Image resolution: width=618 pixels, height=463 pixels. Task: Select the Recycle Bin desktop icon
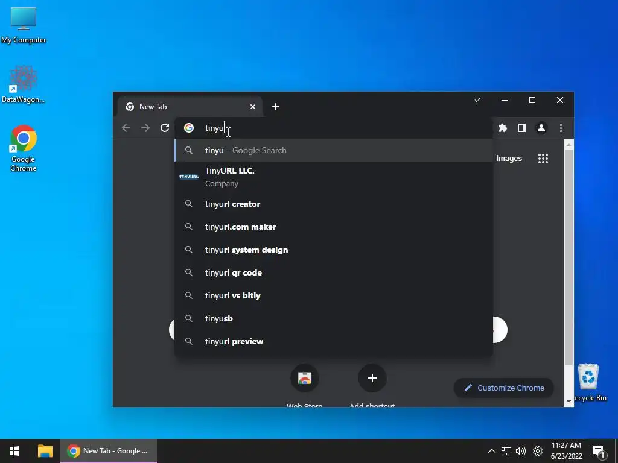coord(588,382)
